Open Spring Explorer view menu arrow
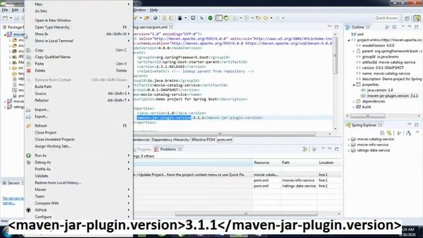423x238 pixels. tap(417, 132)
